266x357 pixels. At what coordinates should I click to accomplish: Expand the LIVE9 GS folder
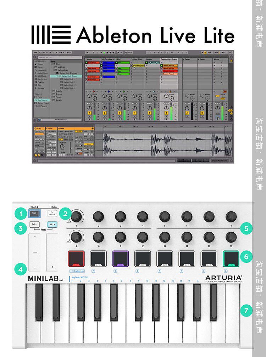click(53, 67)
